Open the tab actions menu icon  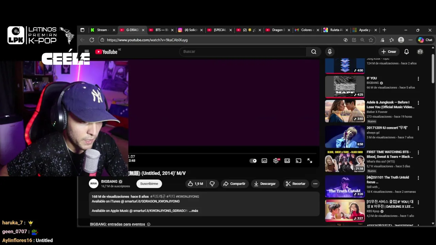[x=82, y=30]
